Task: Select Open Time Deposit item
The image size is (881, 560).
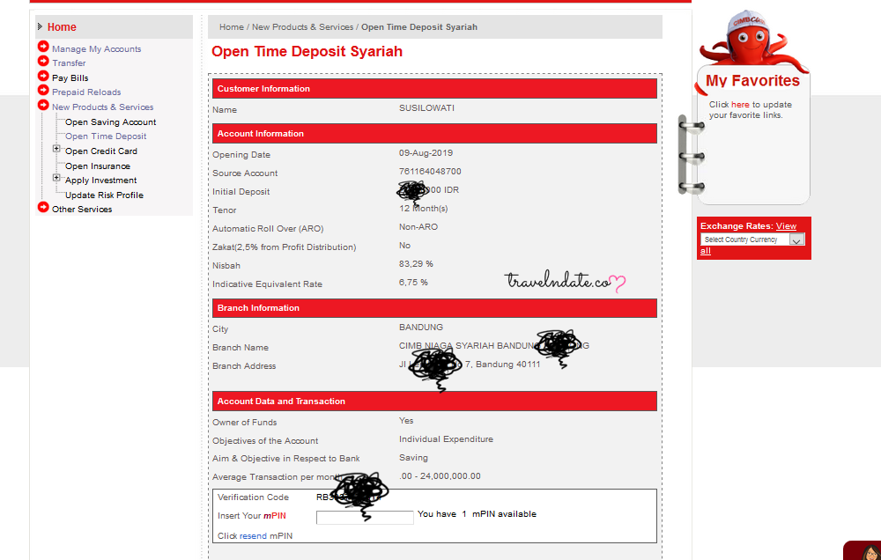Action: [x=106, y=136]
